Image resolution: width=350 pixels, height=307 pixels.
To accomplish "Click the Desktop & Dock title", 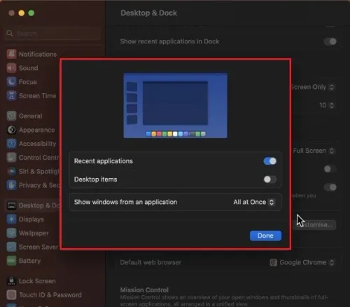I will pyautogui.click(x=149, y=13).
